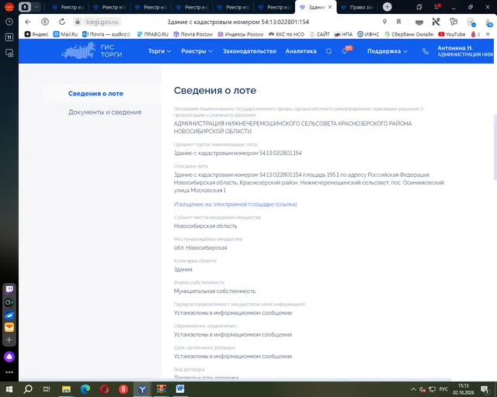Open the Windows Start button
Screen dimensions: 497x397
pos(9,389)
